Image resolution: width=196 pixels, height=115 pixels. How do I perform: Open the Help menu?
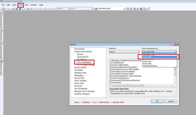[41, 5]
